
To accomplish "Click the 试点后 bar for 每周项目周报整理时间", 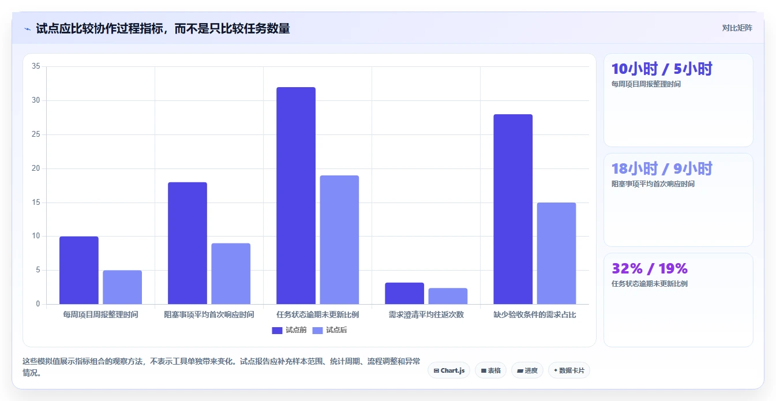I will 122,287.
